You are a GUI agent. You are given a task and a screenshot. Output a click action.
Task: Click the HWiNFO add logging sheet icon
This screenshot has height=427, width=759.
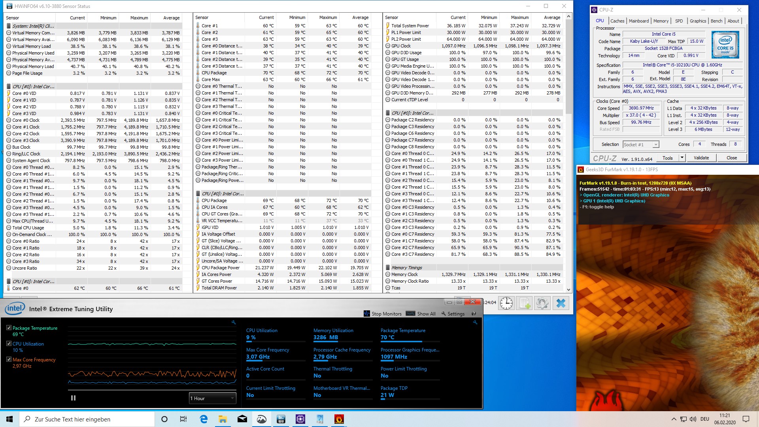pos(524,303)
